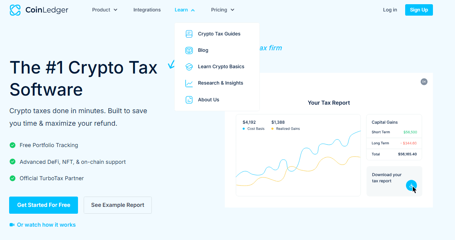
Task: Click the CoinLedger logo icon
Action: coord(15,10)
